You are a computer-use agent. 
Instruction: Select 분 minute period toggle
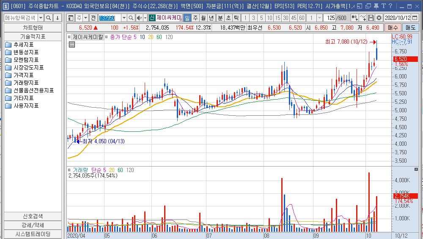(x=220, y=18)
